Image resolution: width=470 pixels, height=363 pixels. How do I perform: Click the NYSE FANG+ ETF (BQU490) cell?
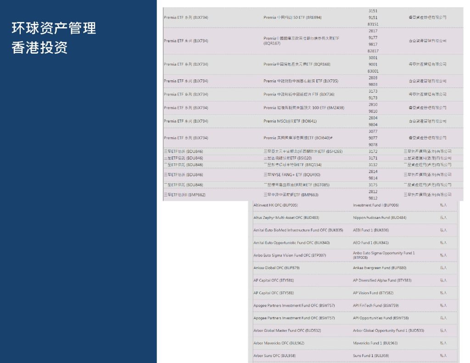click(x=291, y=174)
